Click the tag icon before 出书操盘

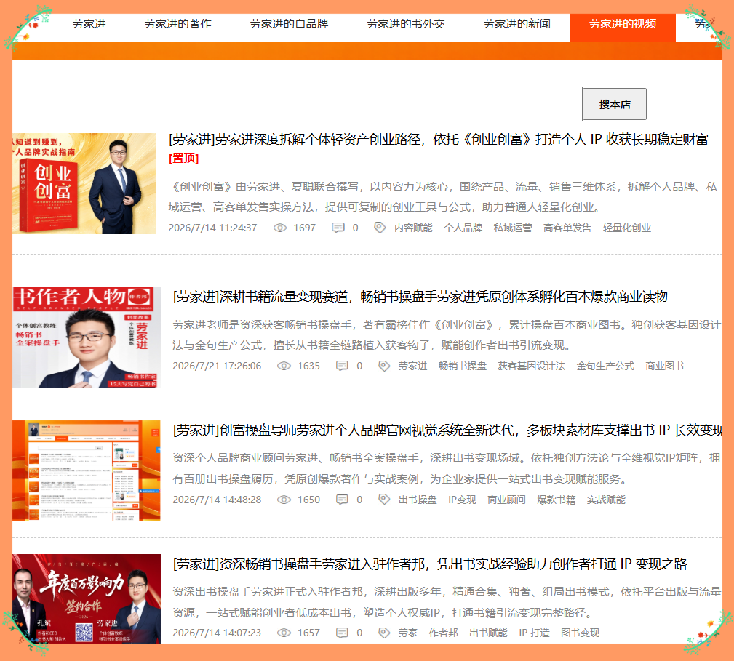pyautogui.click(x=384, y=500)
